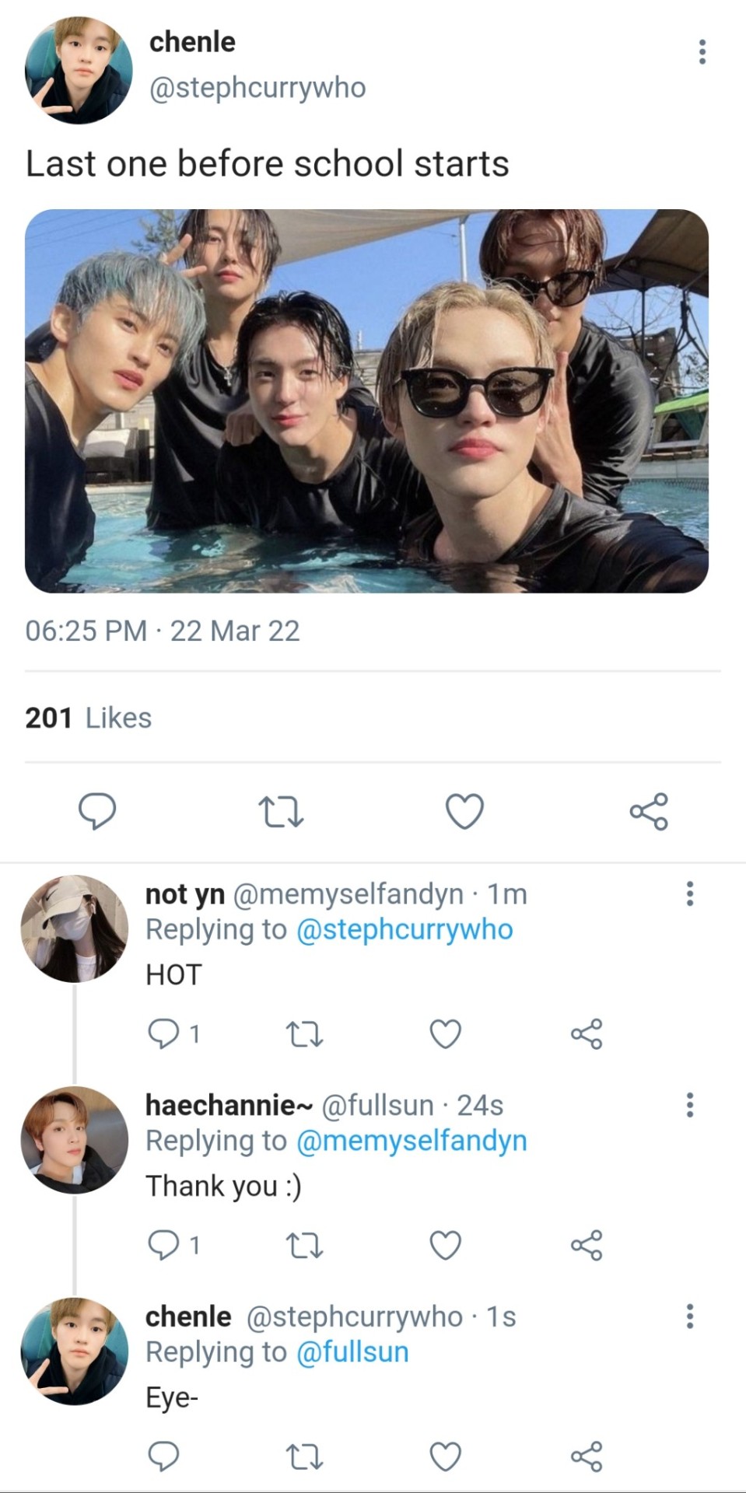The width and height of the screenshot is (746, 1493).
Task: Open the @memyselfandyn mention link
Action: (x=412, y=1142)
